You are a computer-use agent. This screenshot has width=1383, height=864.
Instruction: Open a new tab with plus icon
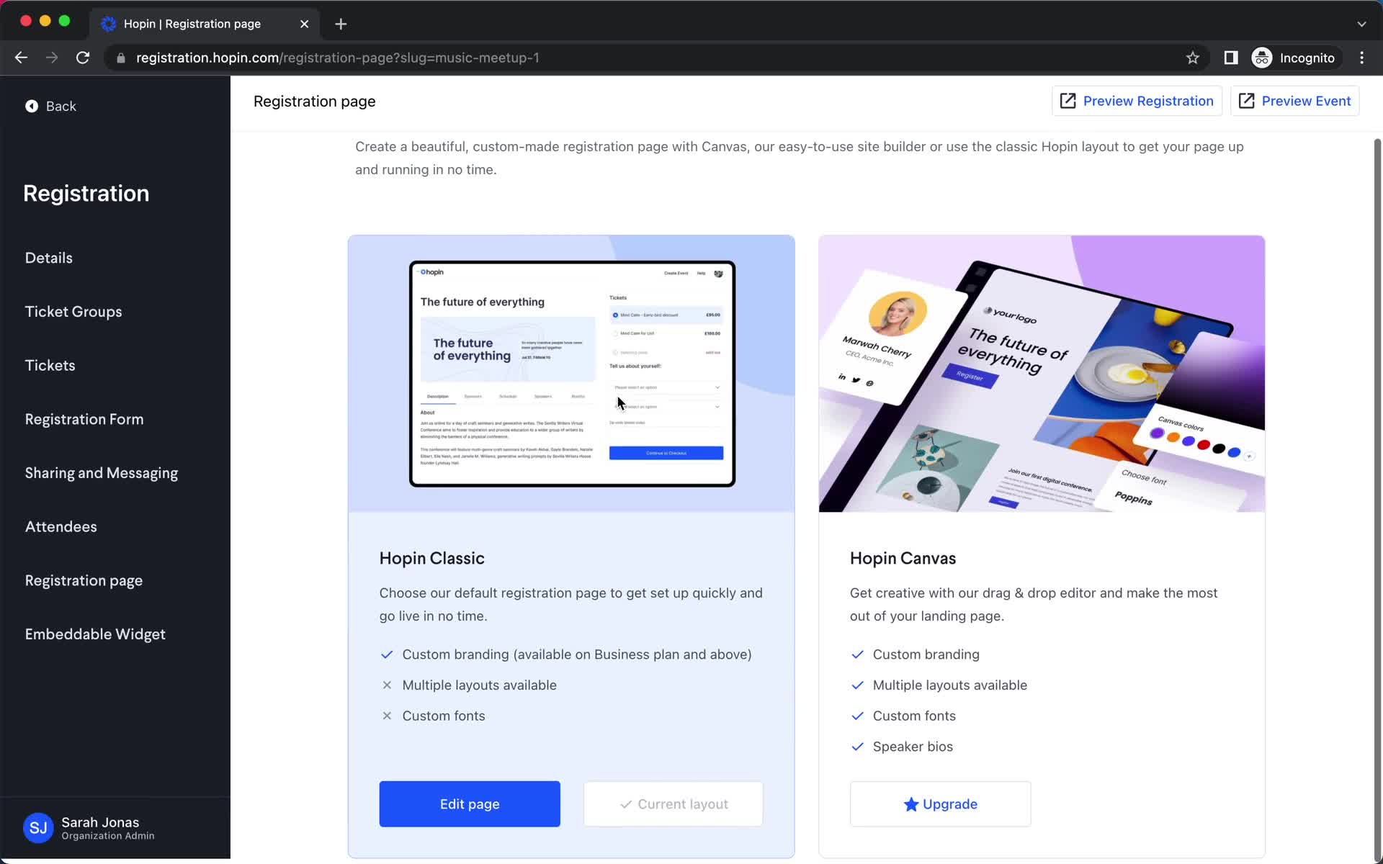pos(341,24)
